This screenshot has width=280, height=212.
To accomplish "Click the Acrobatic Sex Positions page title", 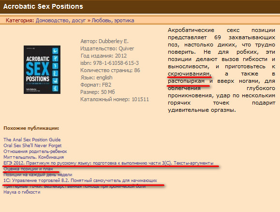I will 43,6.
